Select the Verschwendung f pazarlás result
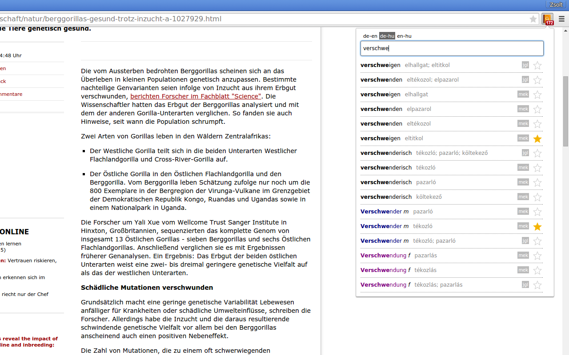This screenshot has height=355, width=569. coord(452,256)
